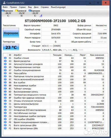This screenshot has width=111, height=138.
Task: Click the SATA/600 transfer mode field
Action: tap(56, 38)
